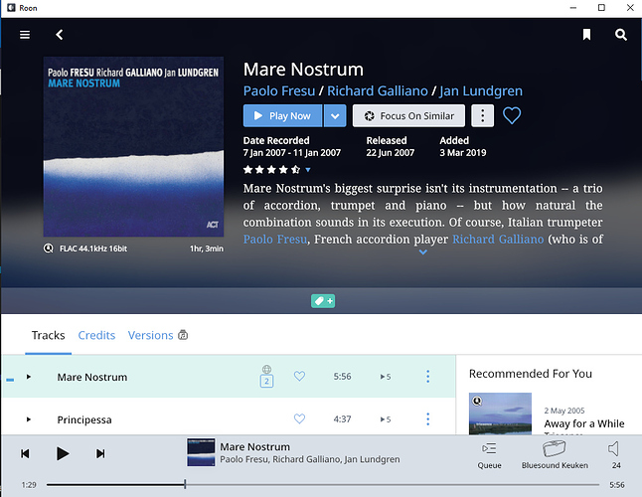
Task: Open Mare Nostrum track three-dot menu
Action: [x=428, y=377]
